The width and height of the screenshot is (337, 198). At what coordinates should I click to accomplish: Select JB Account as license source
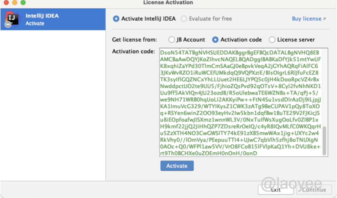point(171,40)
